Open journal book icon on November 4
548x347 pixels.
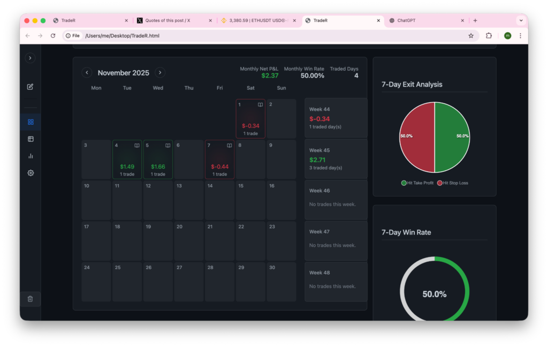[136, 145]
